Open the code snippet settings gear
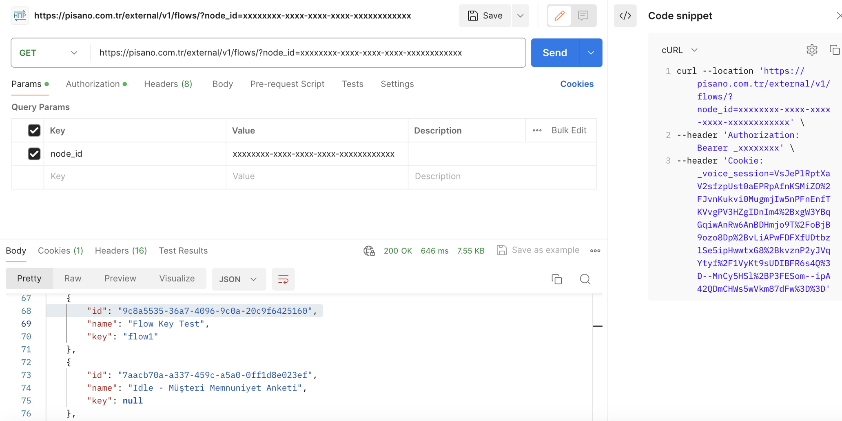This screenshot has width=842, height=421. [812, 50]
